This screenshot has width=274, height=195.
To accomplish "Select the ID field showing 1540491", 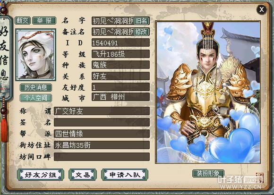I will (x=120, y=43).
